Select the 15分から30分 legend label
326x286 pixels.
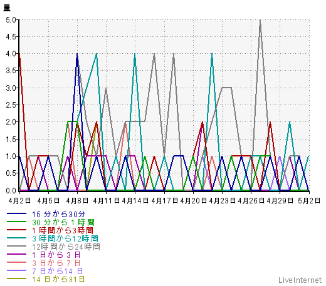click(x=59, y=214)
